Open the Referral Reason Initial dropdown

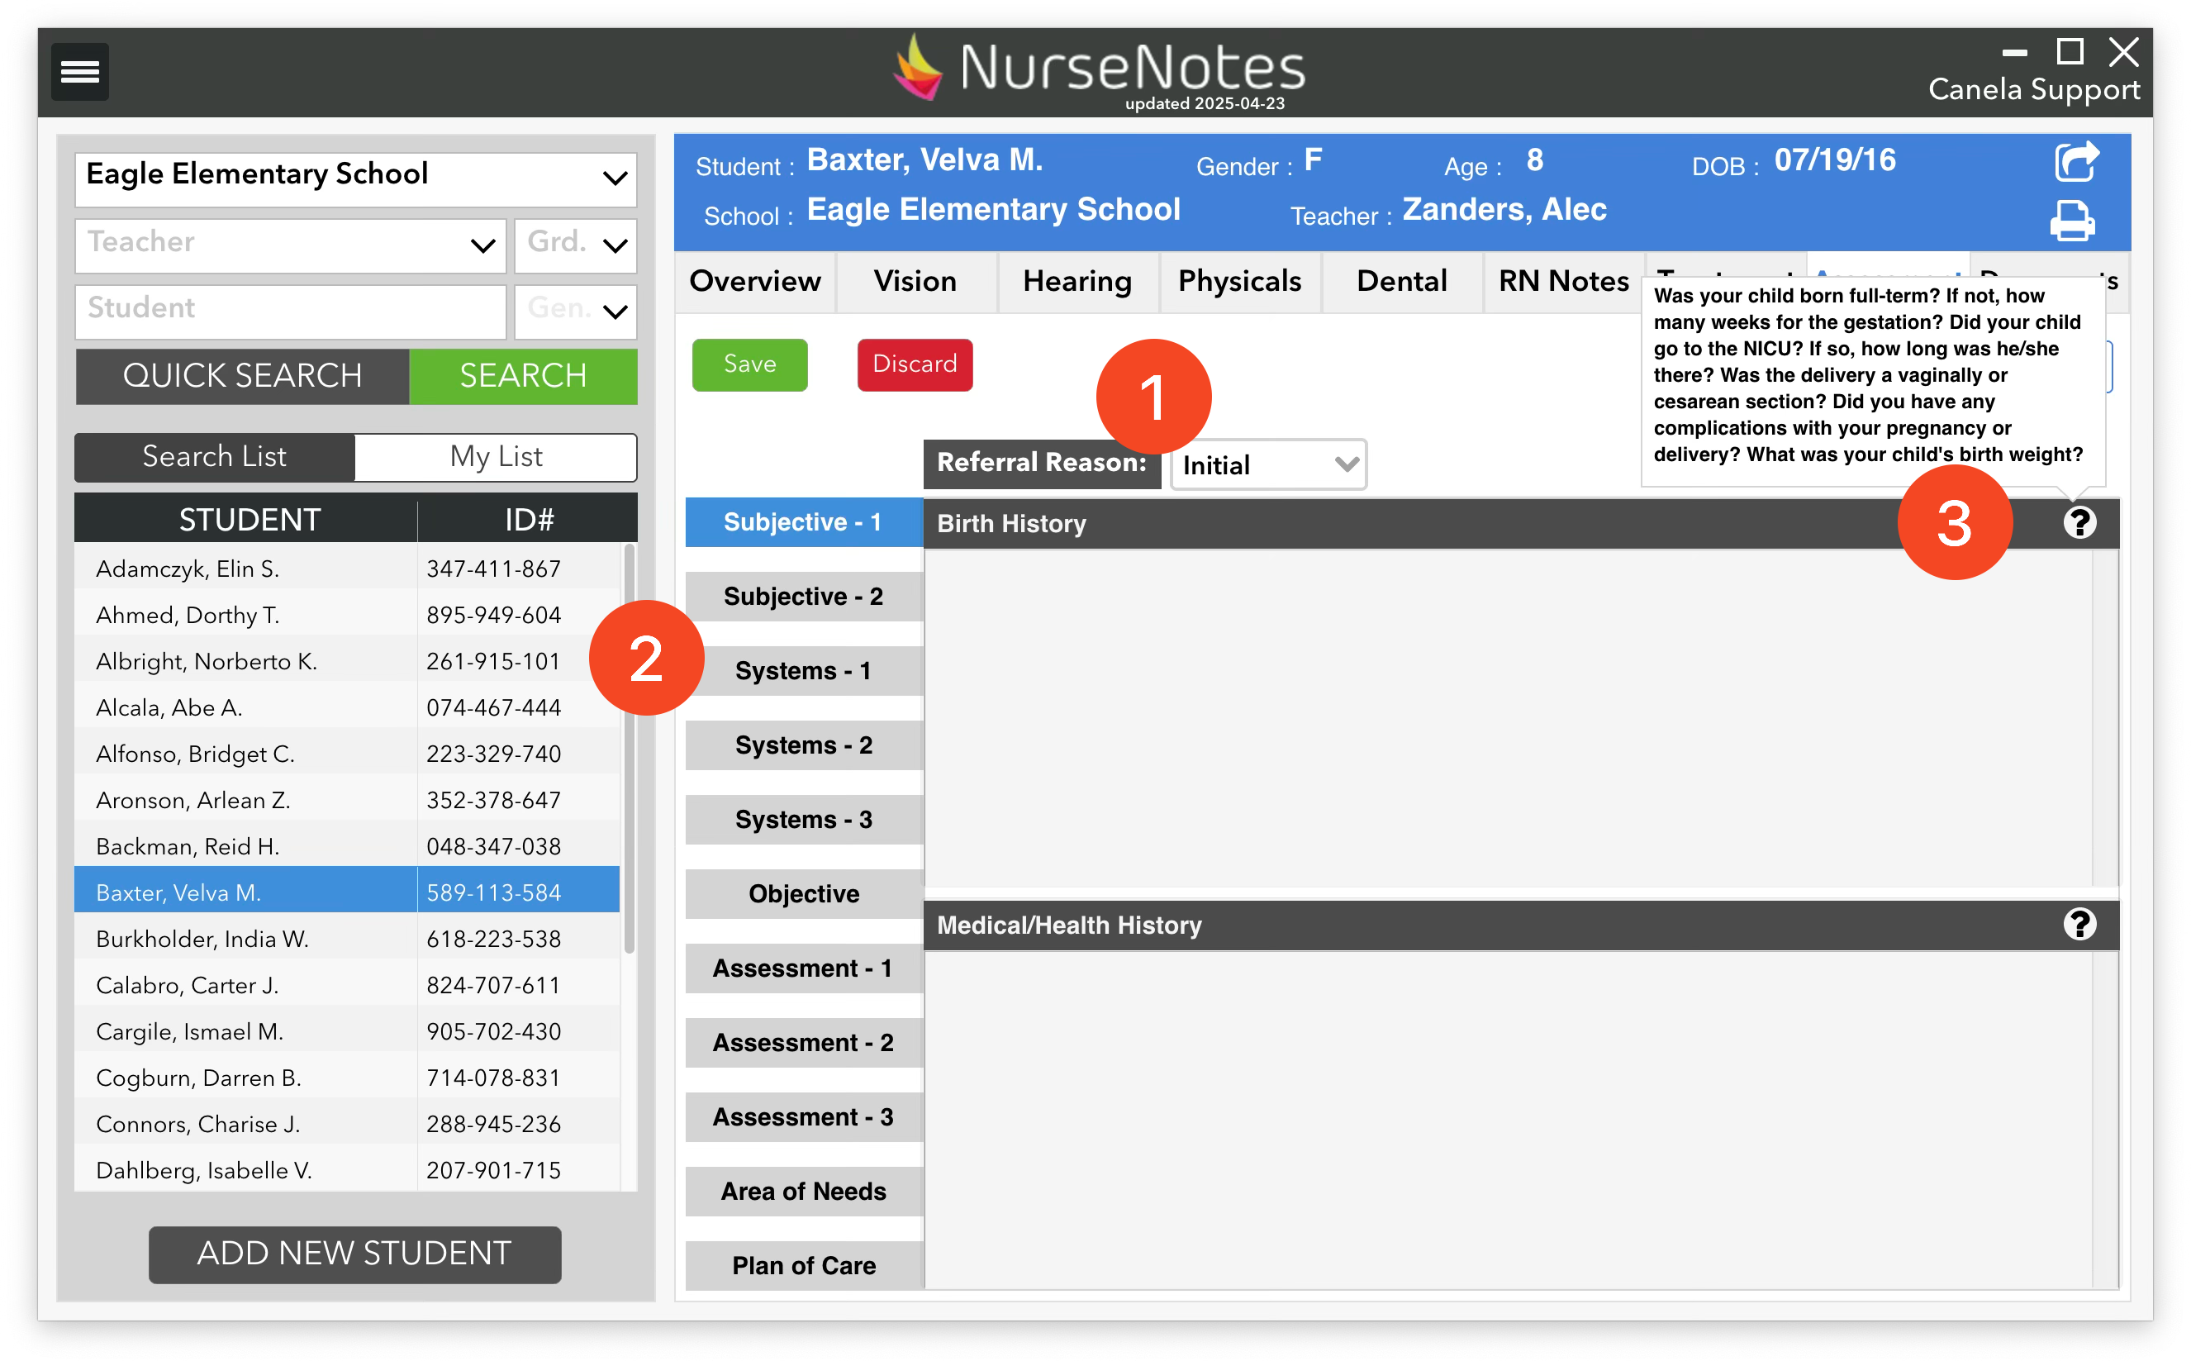(1268, 465)
